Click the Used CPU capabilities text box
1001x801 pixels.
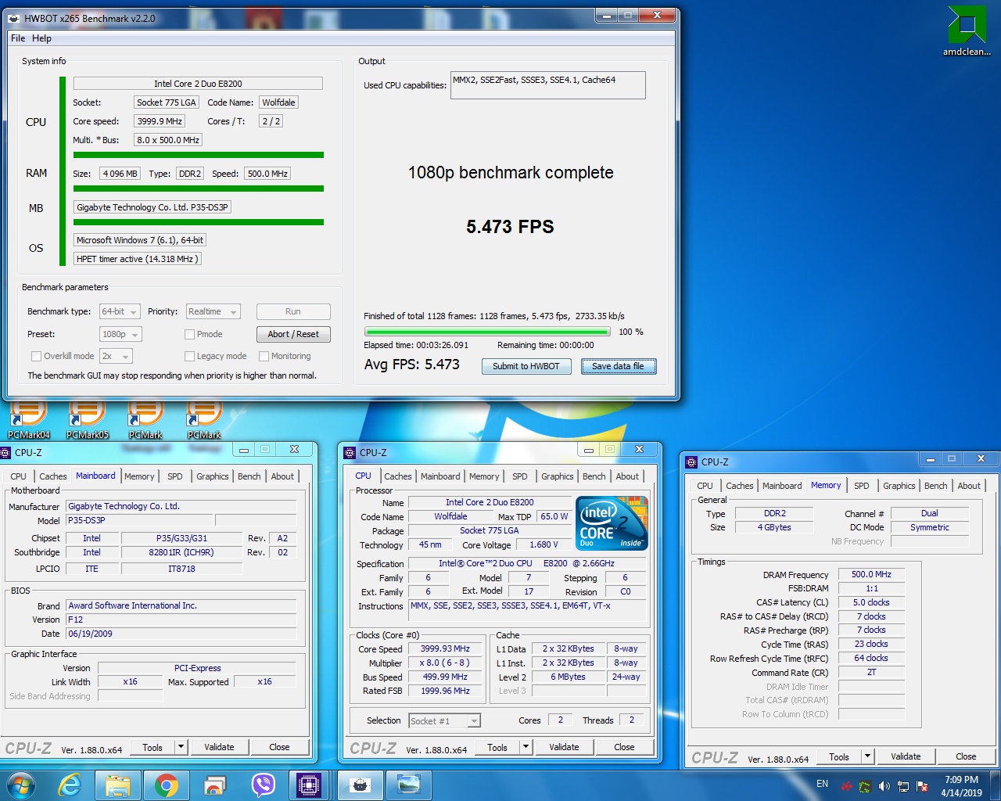547,85
